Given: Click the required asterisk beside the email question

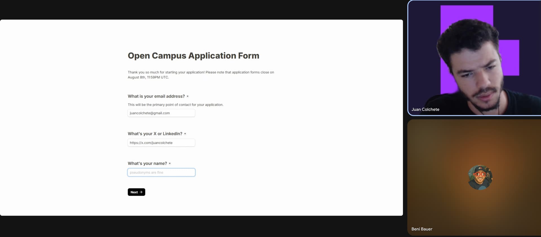Looking at the screenshot, I should [188, 96].
